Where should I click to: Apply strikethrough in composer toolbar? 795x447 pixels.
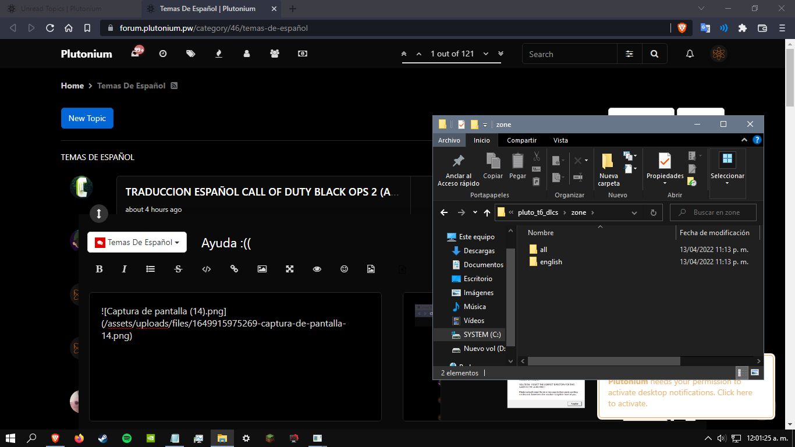click(x=179, y=269)
